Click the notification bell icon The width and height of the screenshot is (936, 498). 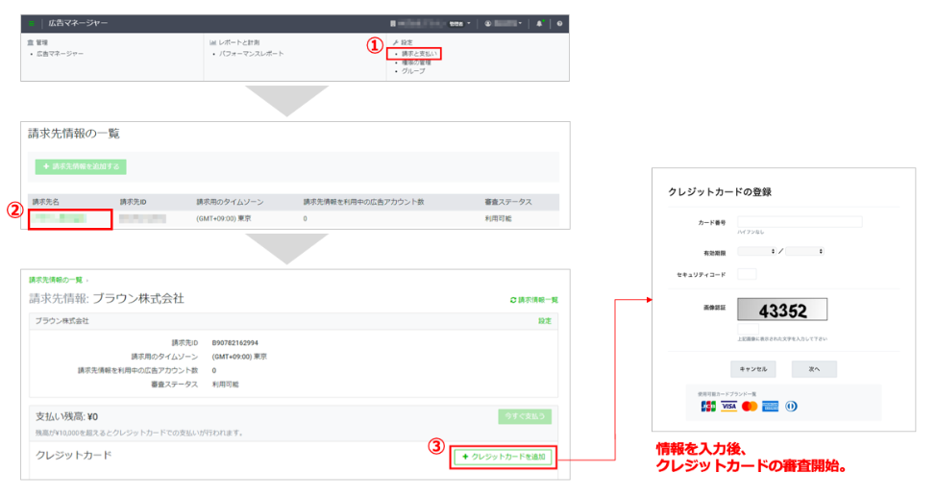[539, 23]
